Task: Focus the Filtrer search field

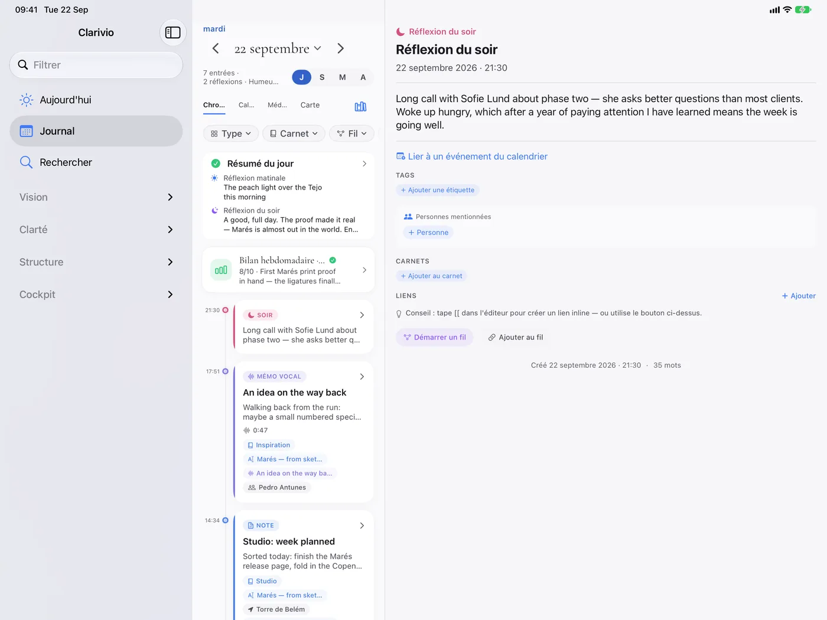Action: [96, 65]
